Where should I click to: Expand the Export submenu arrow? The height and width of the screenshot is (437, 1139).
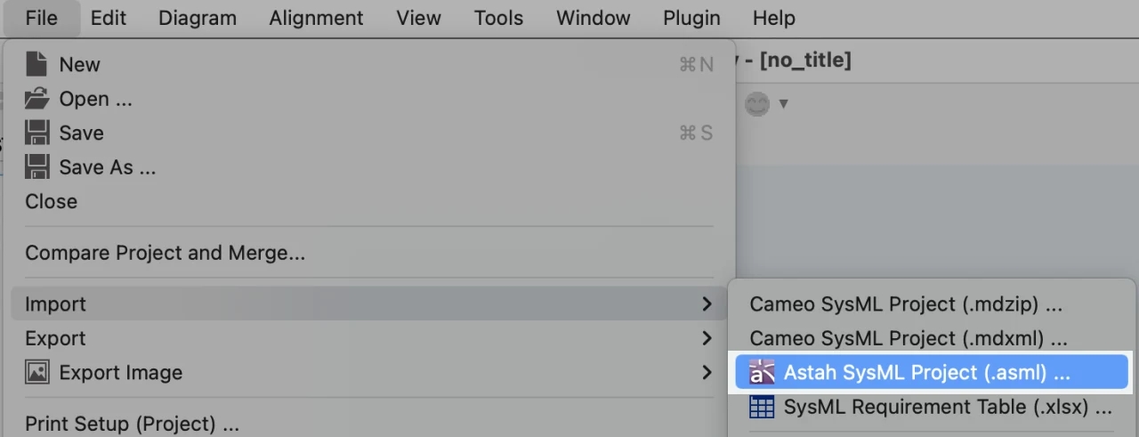tap(707, 338)
